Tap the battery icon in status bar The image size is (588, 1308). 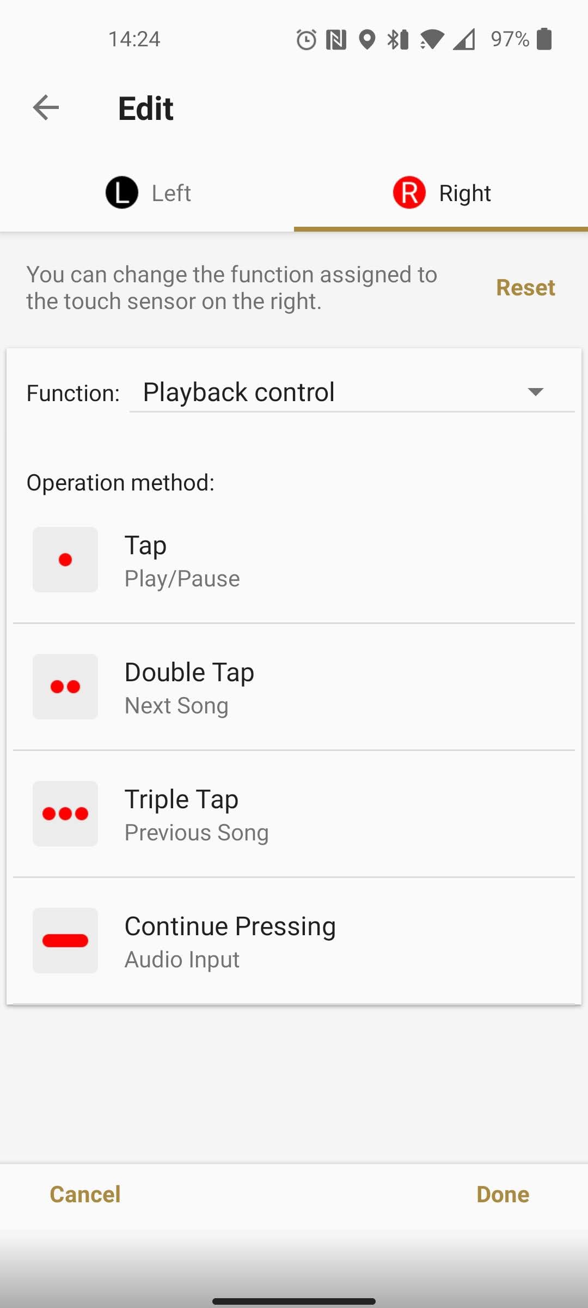pos(544,39)
